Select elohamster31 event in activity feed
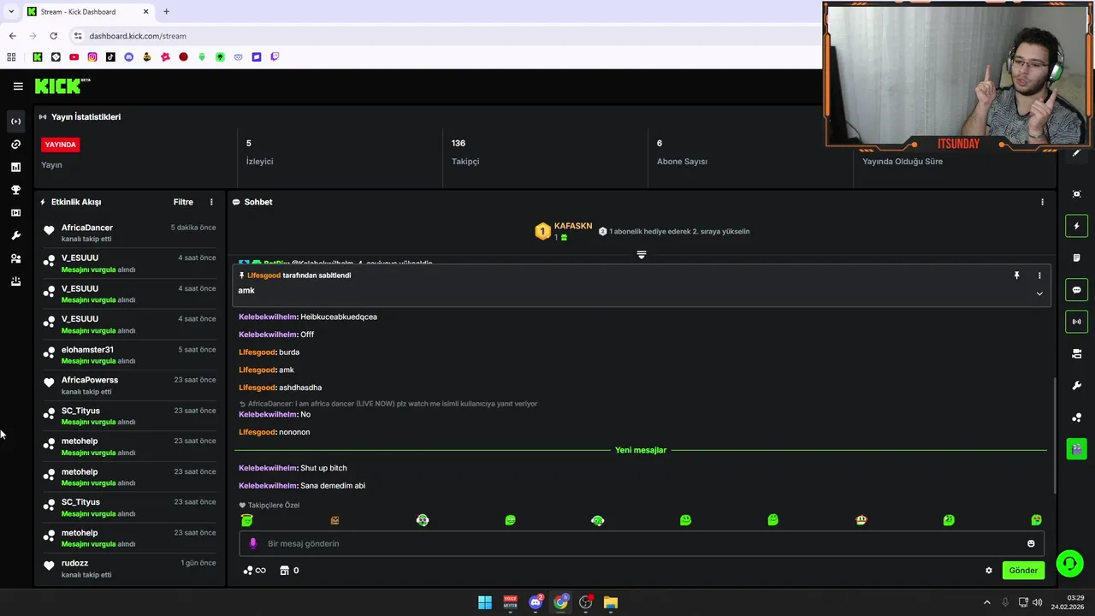This screenshot has height=616, width=1095. (x=130, y=355)
